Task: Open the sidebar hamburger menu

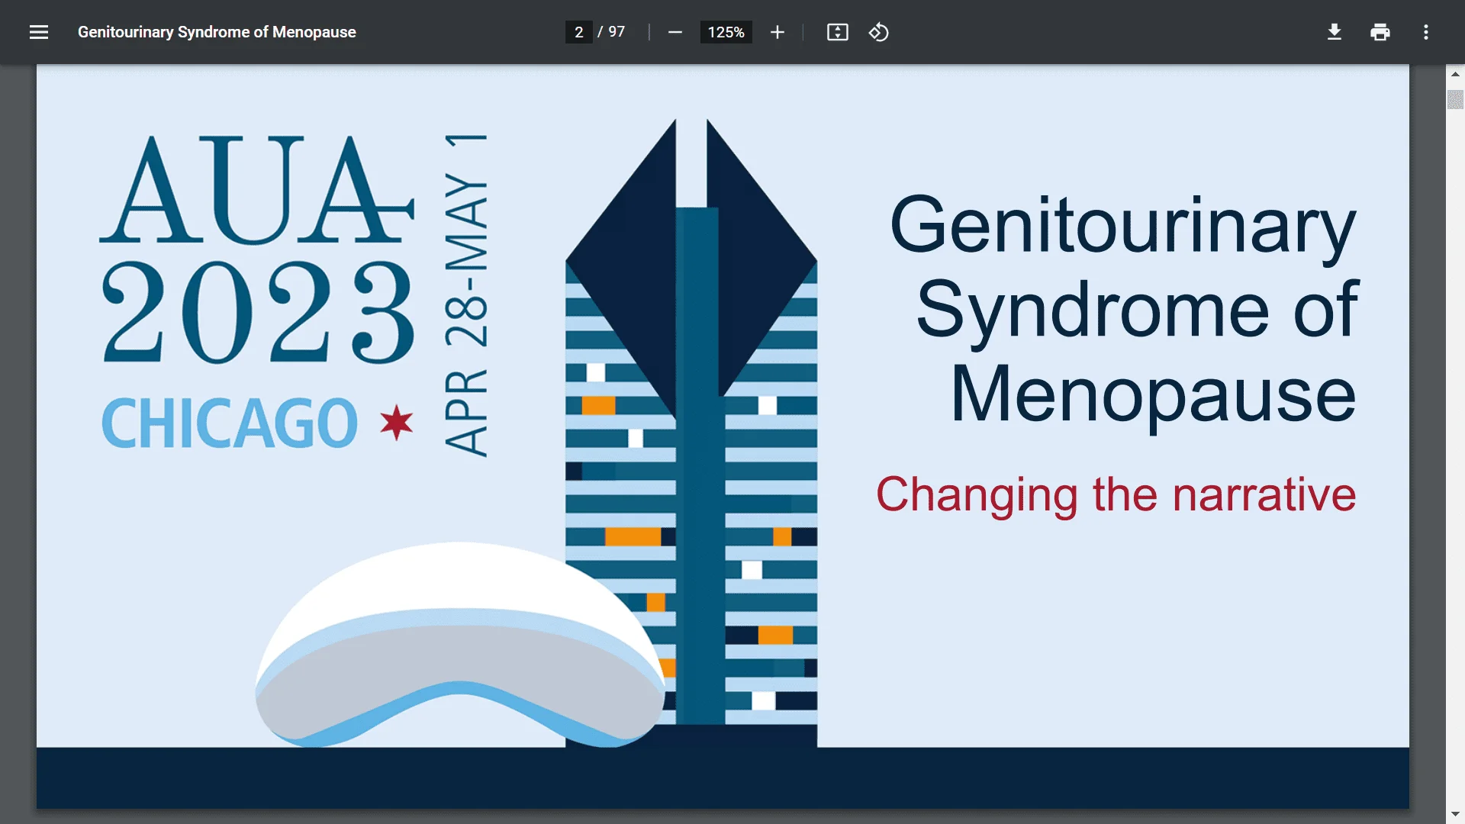Action: tap(39, 32)
